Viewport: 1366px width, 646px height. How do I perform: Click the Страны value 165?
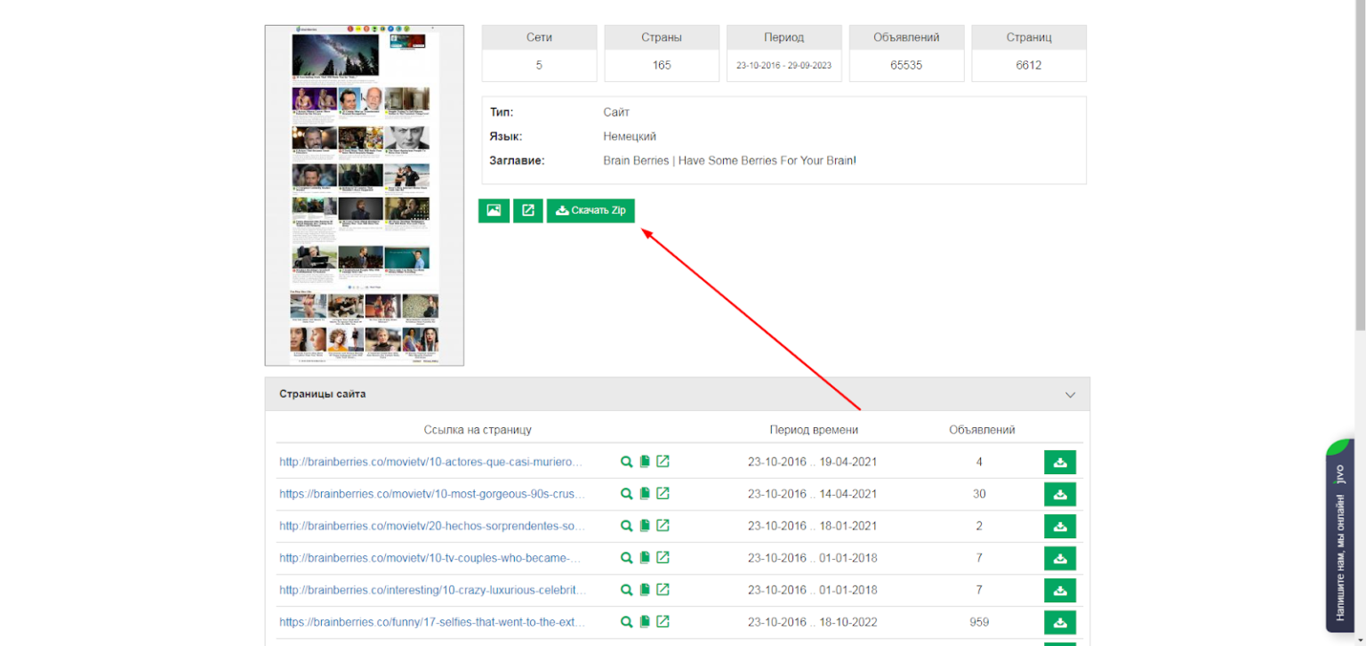662,65
